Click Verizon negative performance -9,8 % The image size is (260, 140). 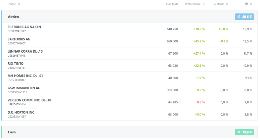[200, 102]
